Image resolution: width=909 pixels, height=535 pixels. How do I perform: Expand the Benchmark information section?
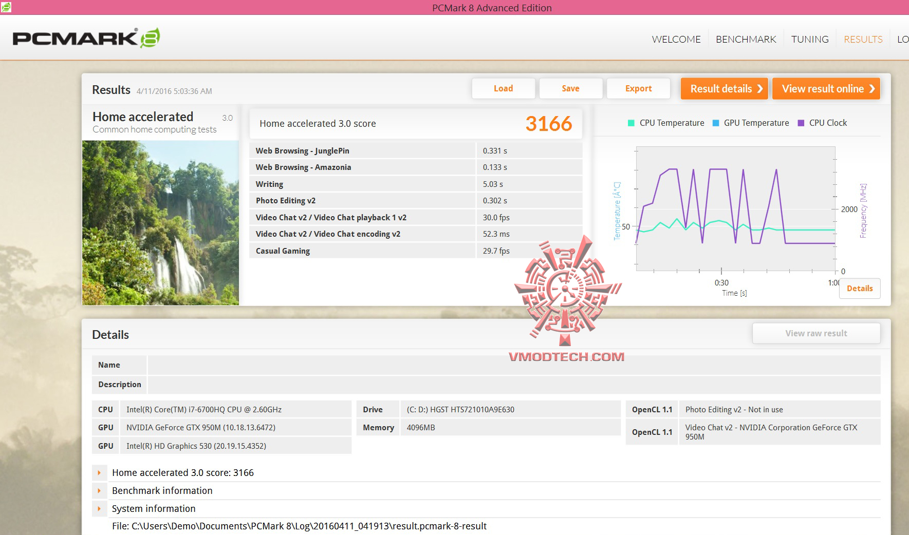(x=99, y=491)
